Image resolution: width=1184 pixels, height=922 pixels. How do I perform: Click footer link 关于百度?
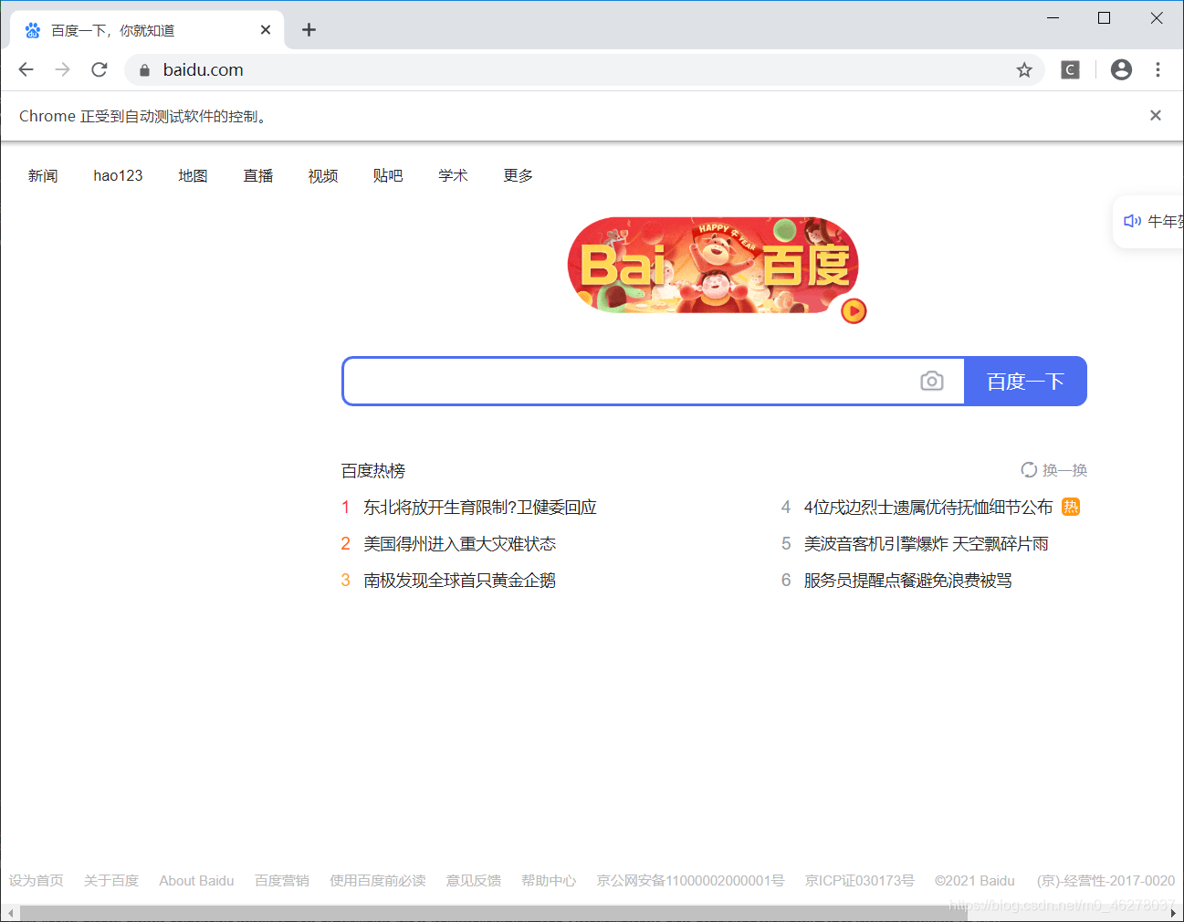111,880
